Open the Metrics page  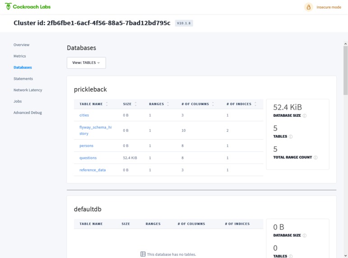click(19, 56)
